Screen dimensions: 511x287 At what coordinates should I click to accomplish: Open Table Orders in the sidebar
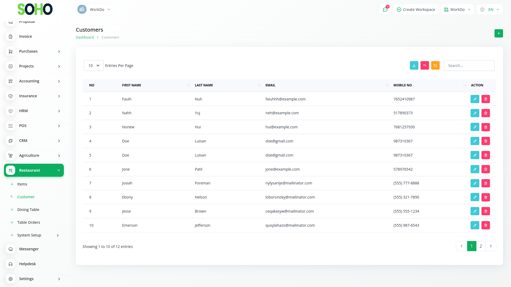28,222
